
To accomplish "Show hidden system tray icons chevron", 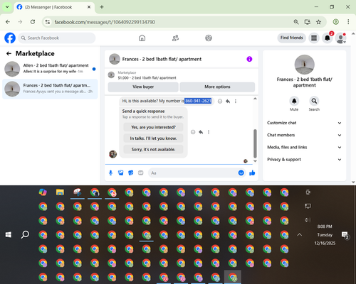I will pyautogui.click(x=300, y=235).
